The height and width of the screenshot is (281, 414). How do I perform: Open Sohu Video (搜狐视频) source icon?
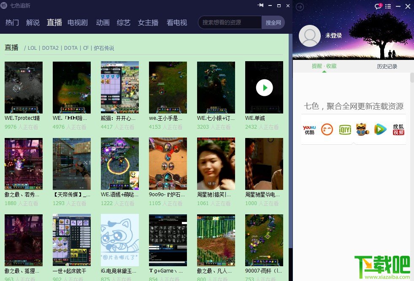(398, 130)
